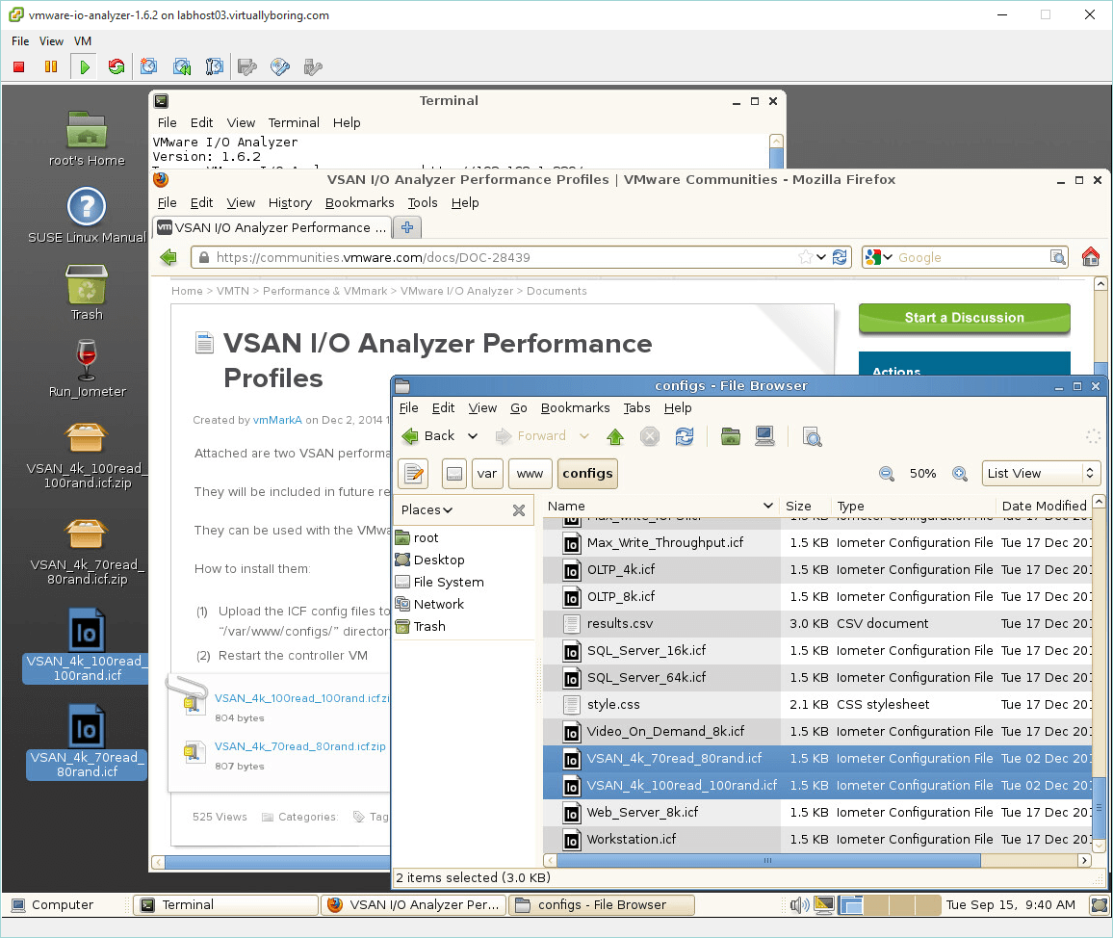Bookmark this page with the star icon

pos(805,257)
